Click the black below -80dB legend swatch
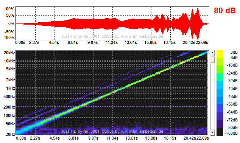240x143 pixels. click(220, 132)
